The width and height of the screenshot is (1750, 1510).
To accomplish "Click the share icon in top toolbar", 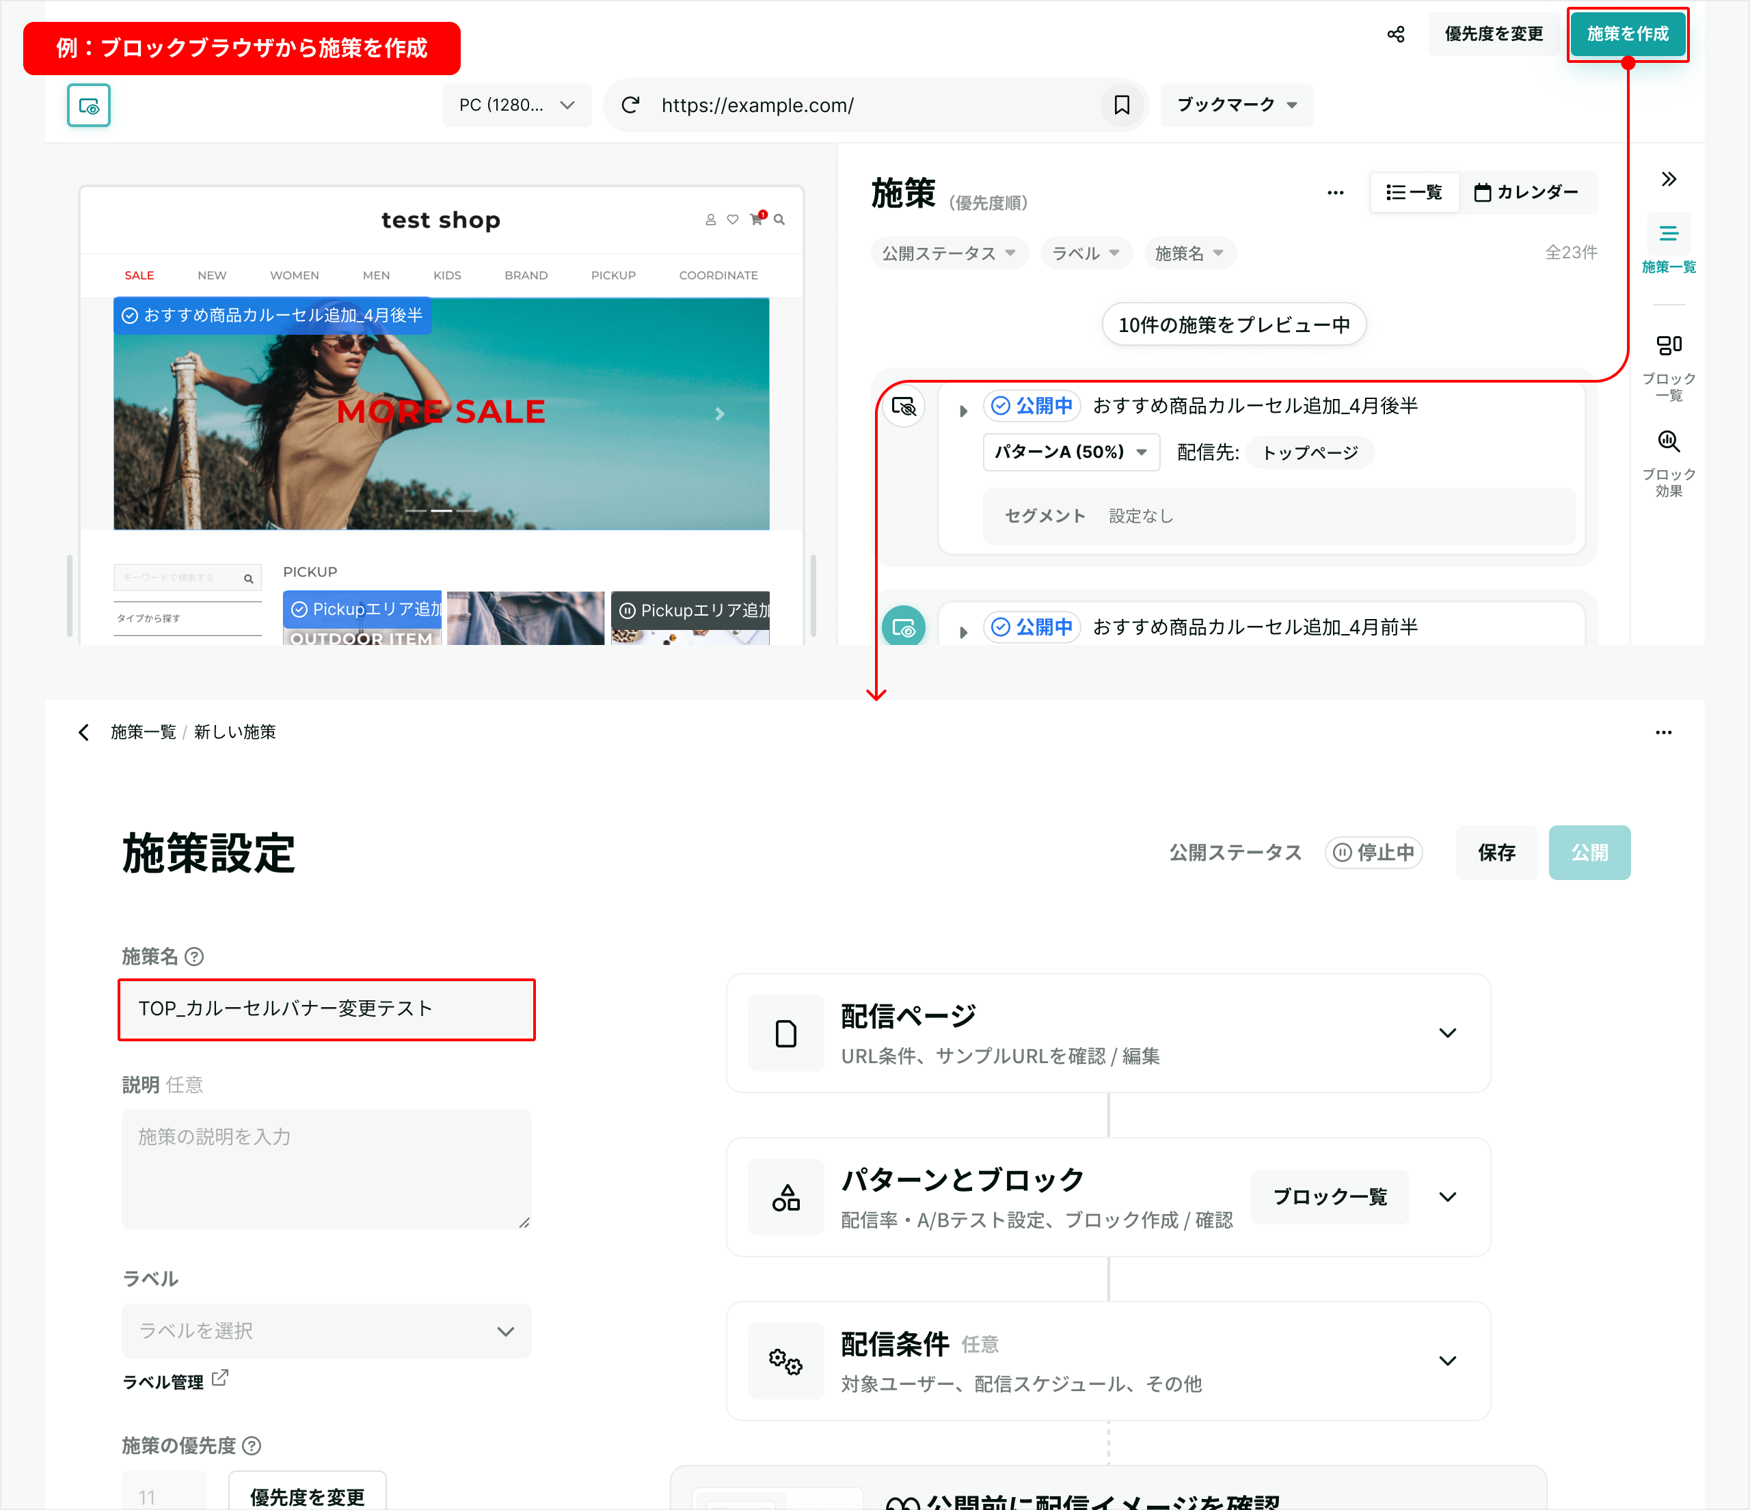I will [x=1395, y=33].
